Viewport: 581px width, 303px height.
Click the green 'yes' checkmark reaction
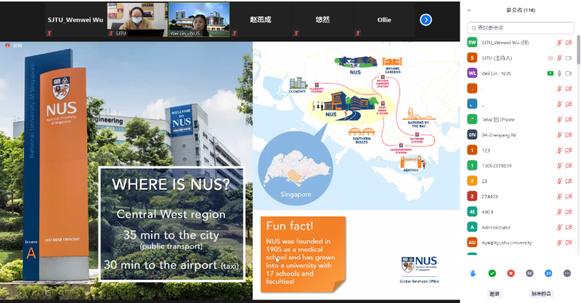click(492, 273)
